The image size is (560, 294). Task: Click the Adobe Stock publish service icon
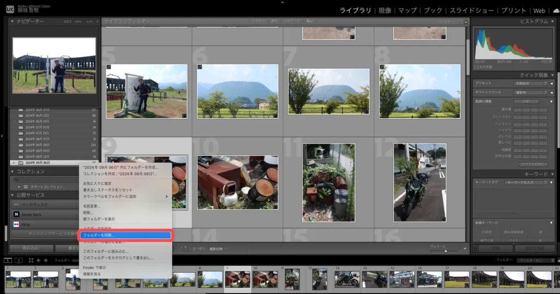point(17,214)
